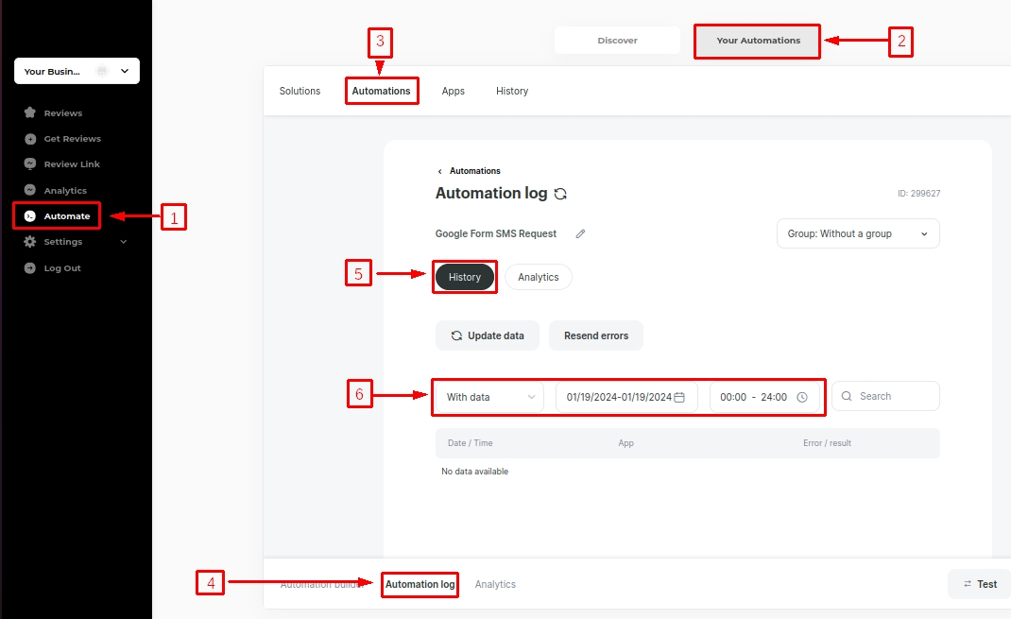Screen dimensions: 1011x619
Task: Click the refresh icon beside Automation log
Action: click(560, 194)
